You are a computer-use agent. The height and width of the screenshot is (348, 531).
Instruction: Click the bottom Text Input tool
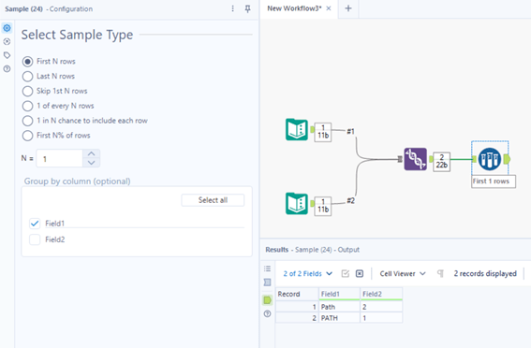pos(297,204)
